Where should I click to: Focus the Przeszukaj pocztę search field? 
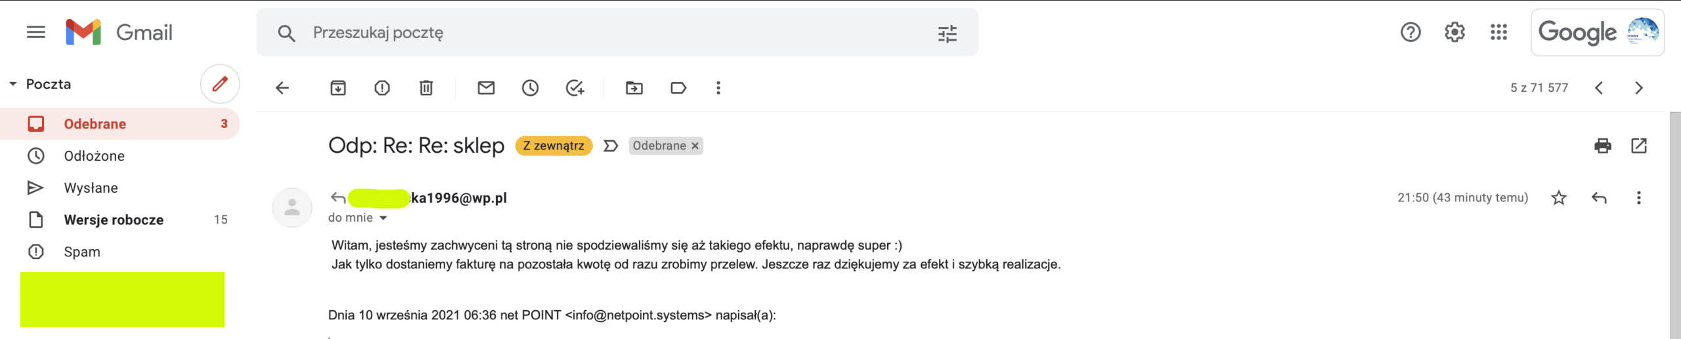coord(617,33)
